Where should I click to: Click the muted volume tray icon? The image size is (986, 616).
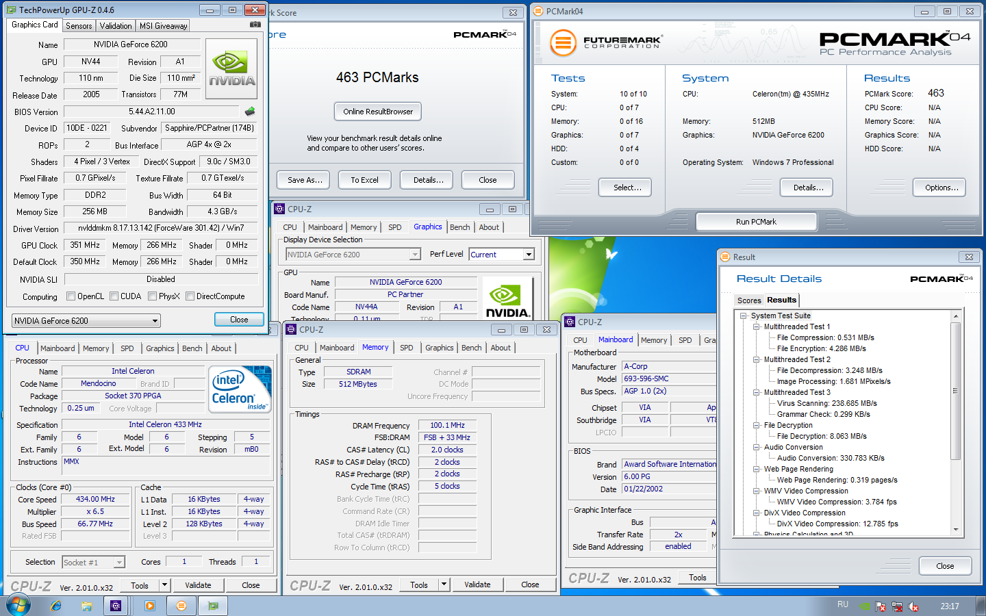click(913, 606)
